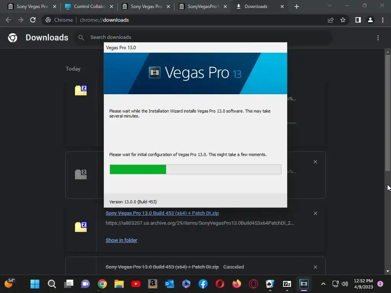391x293 pixels.
Task: Bookmark this tab with the star icon
Action: pos(343,20)
